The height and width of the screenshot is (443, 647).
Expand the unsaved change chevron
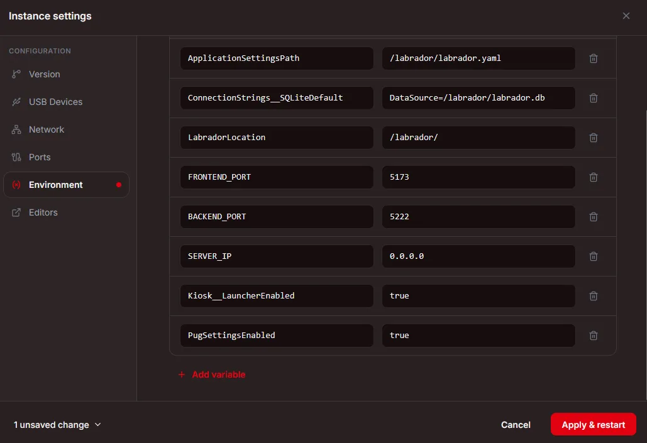point(98,424)
